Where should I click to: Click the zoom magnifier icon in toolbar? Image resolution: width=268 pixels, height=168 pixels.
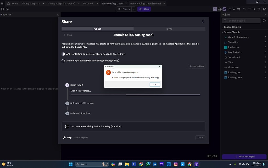tap(254, 9)
